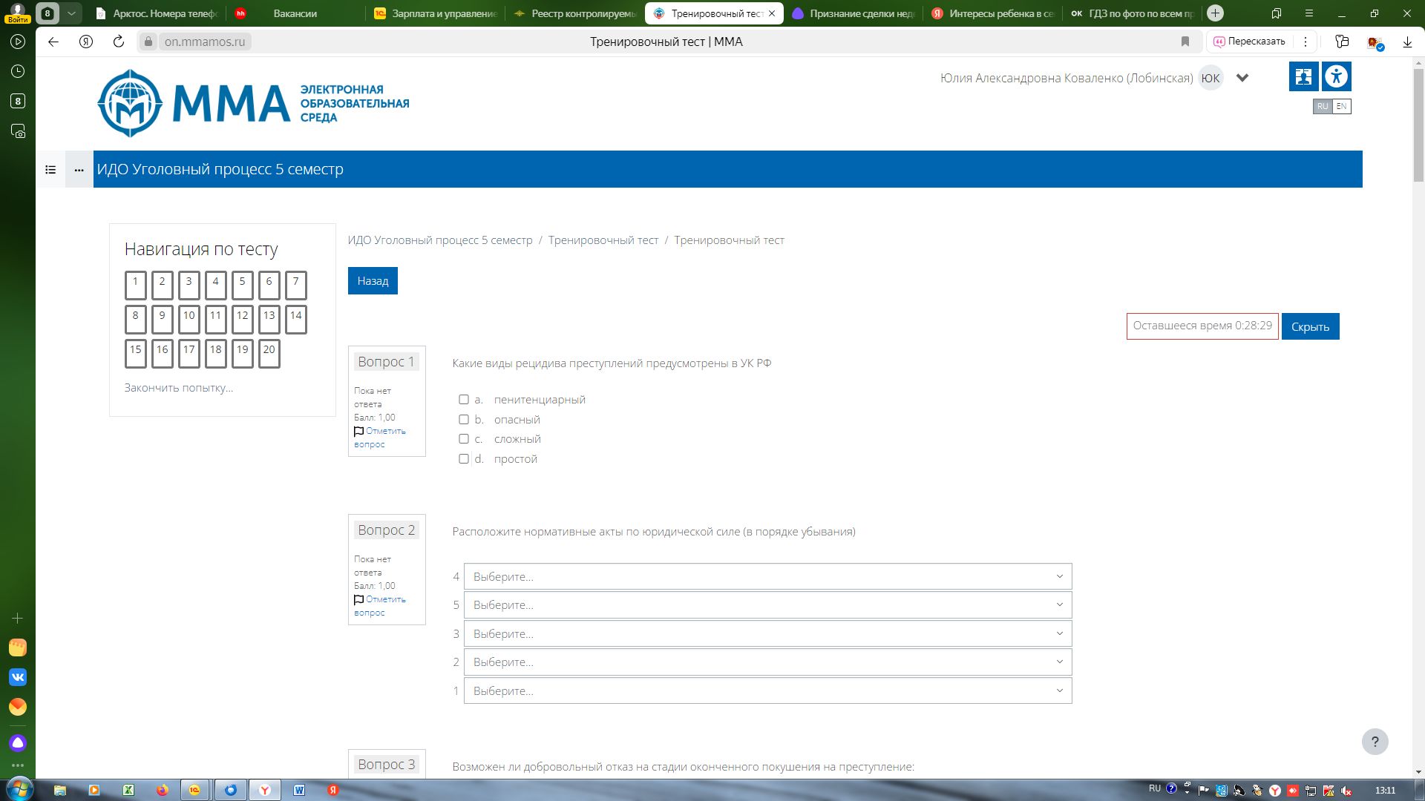Tick the checkbox for d. простой
Screen dimensions: 1425x801
click(464, 459)
